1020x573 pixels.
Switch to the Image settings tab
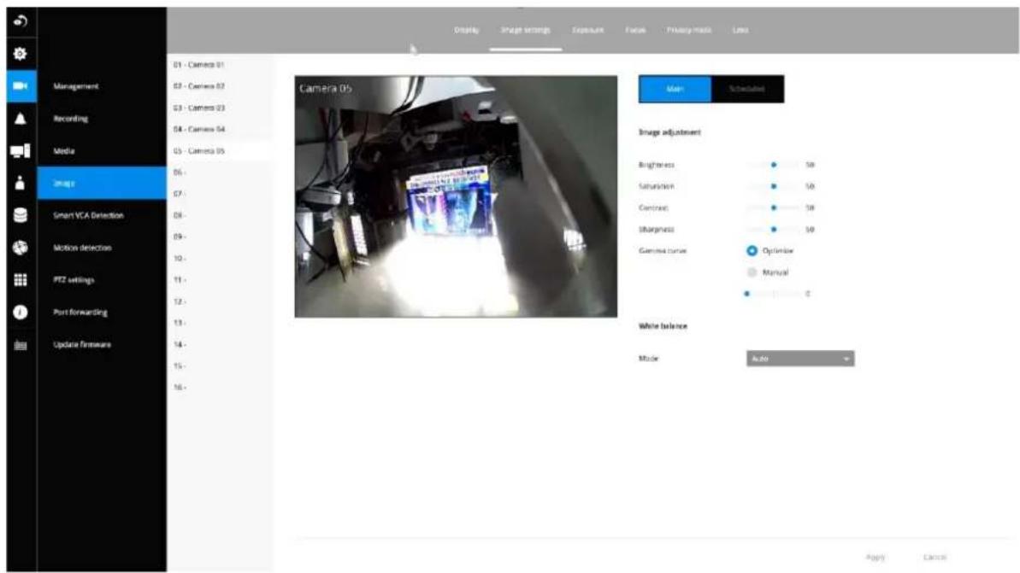(526, 30)
